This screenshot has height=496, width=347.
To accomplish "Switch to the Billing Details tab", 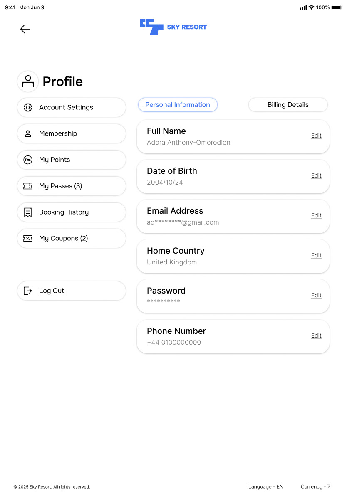I will coord(288,105).
